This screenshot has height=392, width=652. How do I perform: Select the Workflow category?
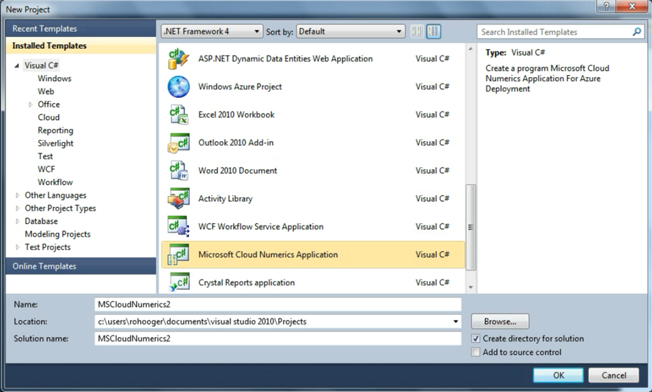55,182
